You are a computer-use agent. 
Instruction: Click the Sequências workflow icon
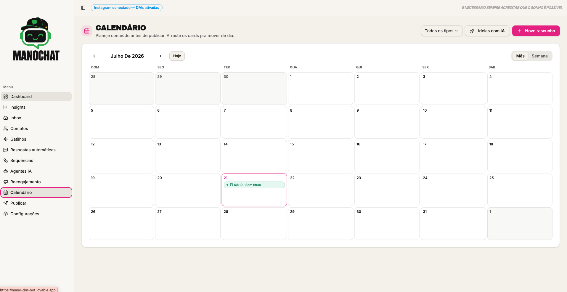(6, 161)
